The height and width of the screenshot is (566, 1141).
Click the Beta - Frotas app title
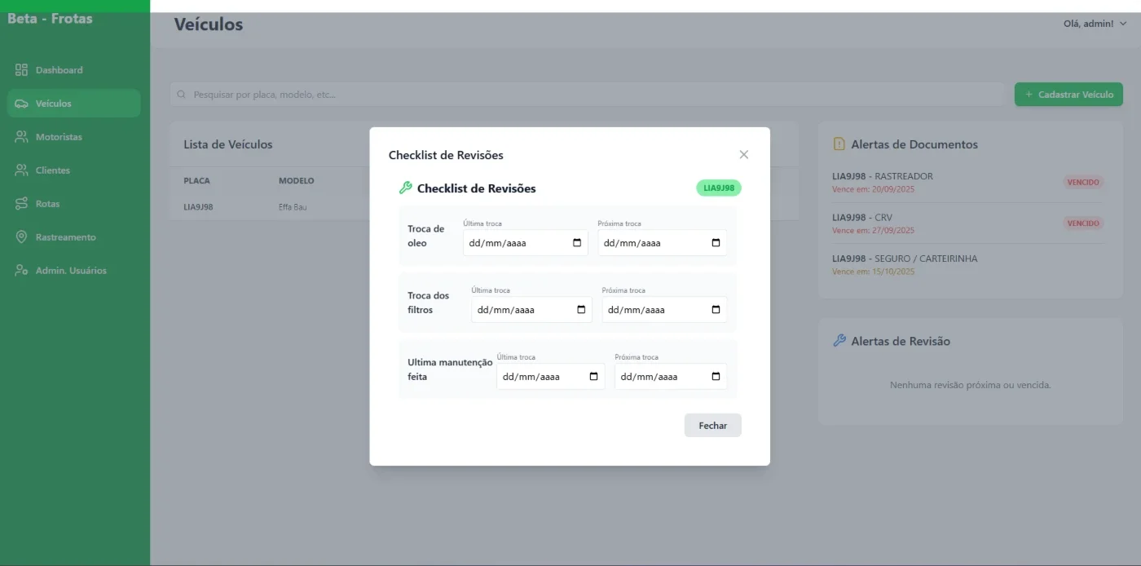pos(50,18)
